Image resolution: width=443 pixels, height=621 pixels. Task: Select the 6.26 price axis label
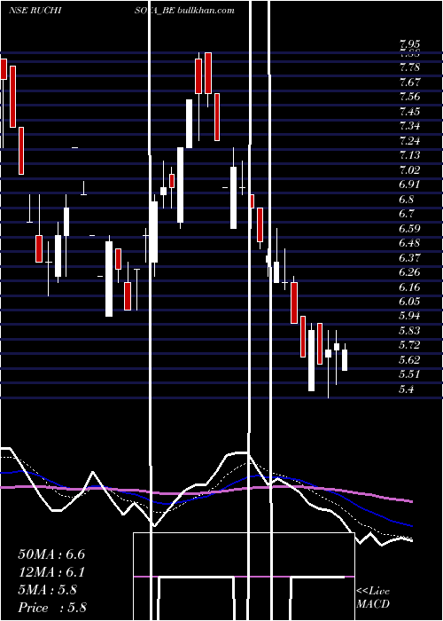coord(409,272)
